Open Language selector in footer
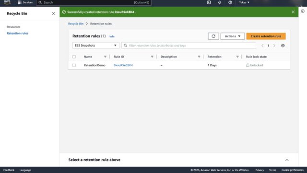 (25, 170)
